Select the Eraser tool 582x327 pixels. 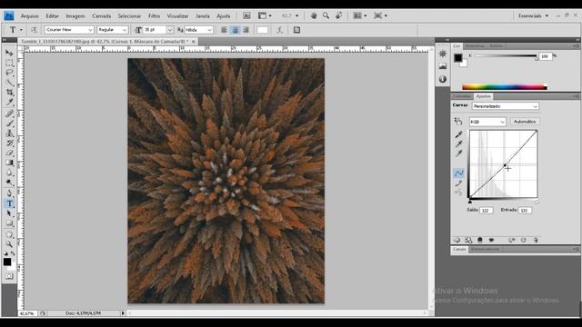pyautogui.click(x=9, y=153)
